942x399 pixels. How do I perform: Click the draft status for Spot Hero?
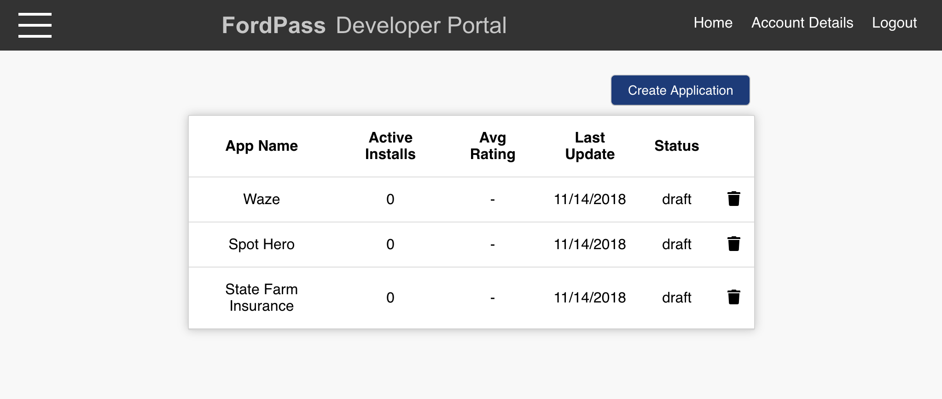[677, 244]
